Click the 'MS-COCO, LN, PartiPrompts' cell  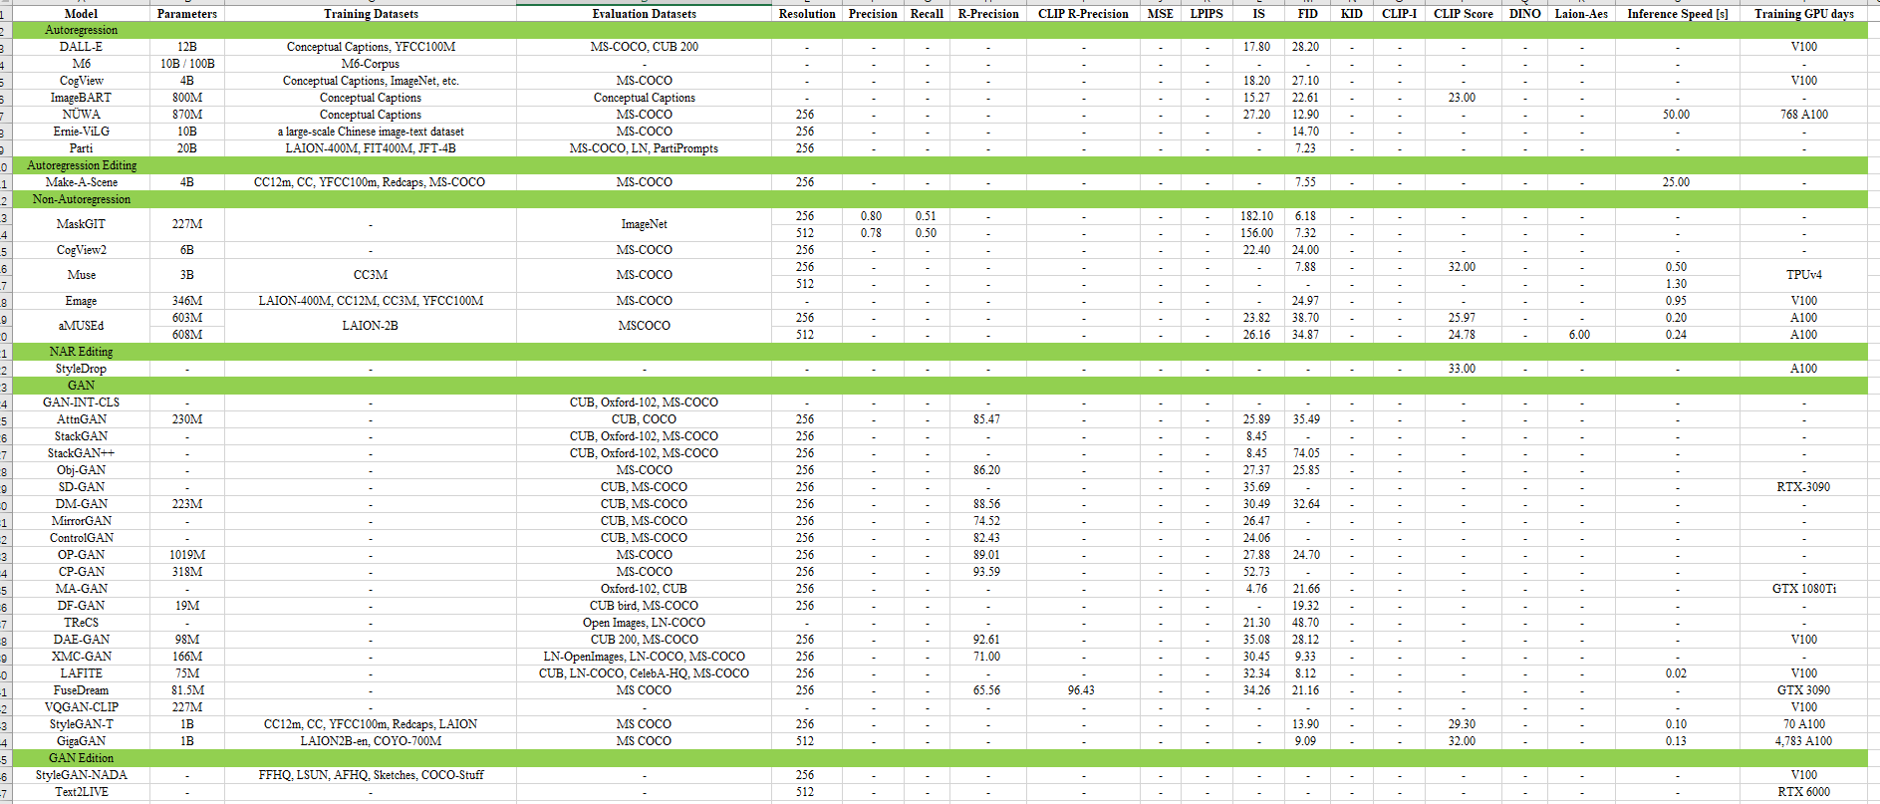[x=644, y=148]
